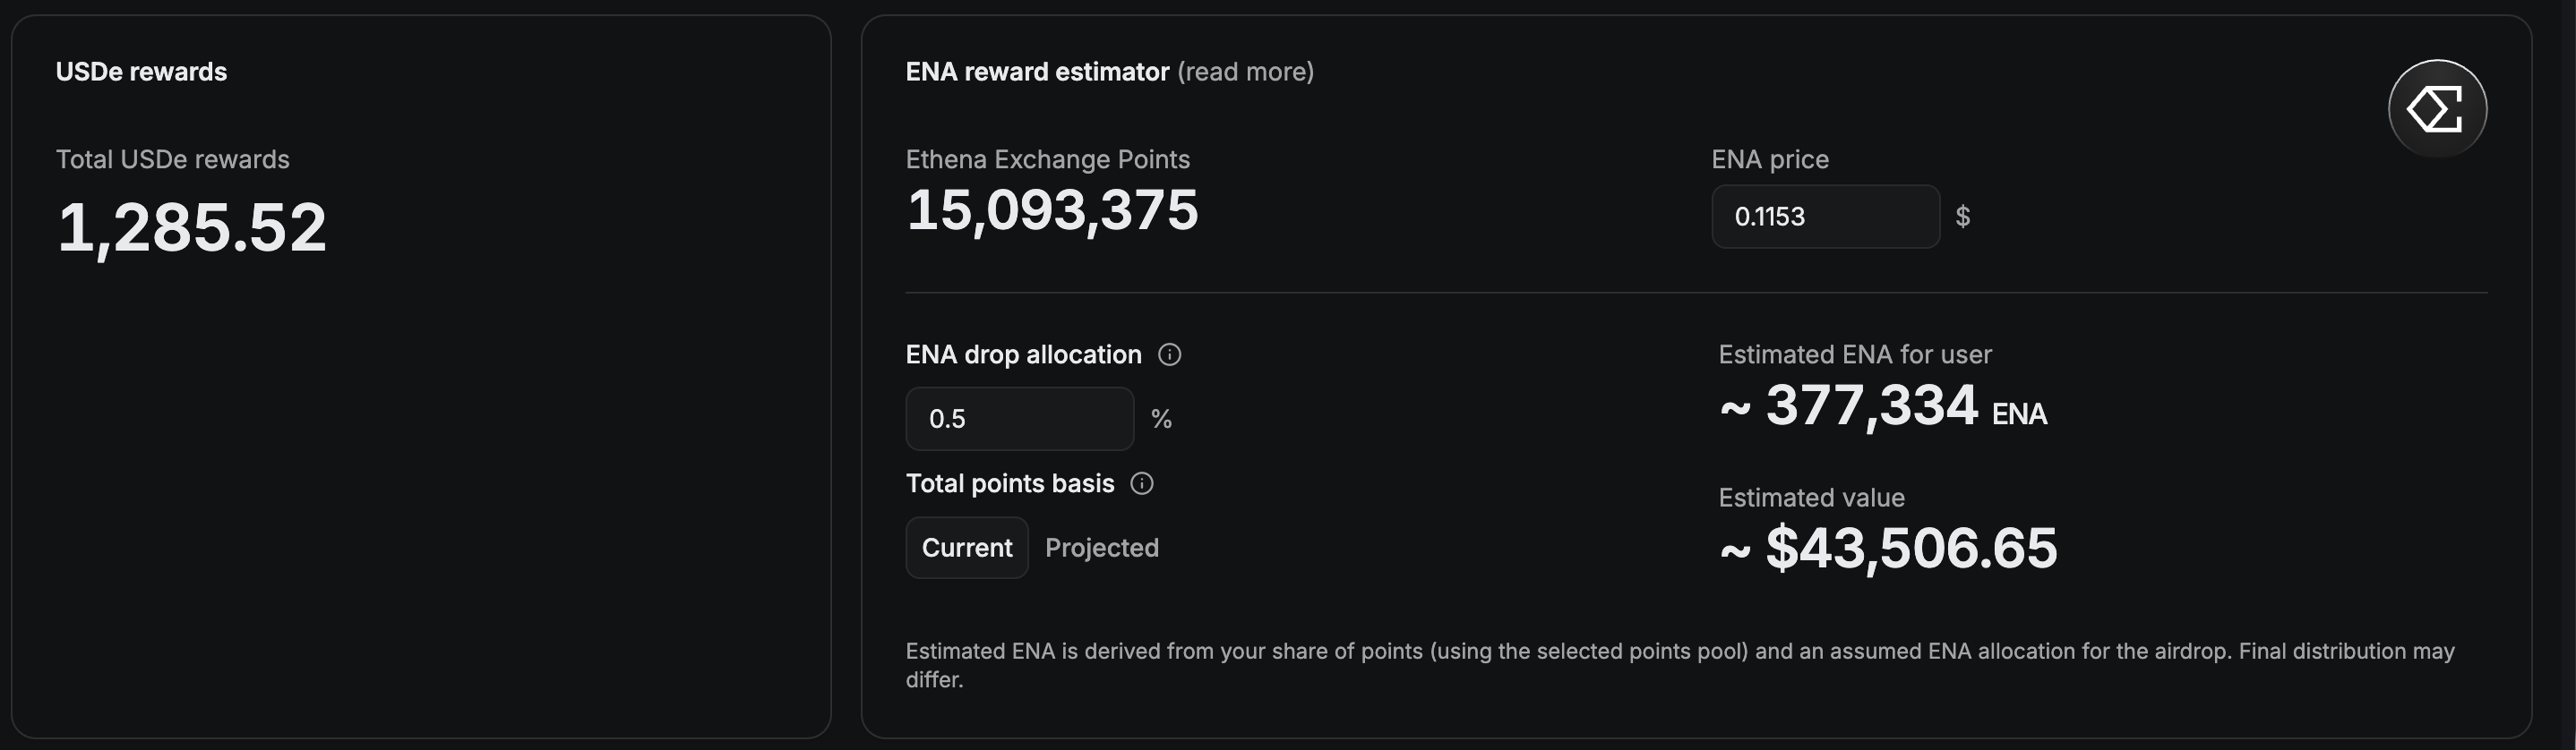Click the percent symbol beside drop allocation

[x=1160, y=419]
